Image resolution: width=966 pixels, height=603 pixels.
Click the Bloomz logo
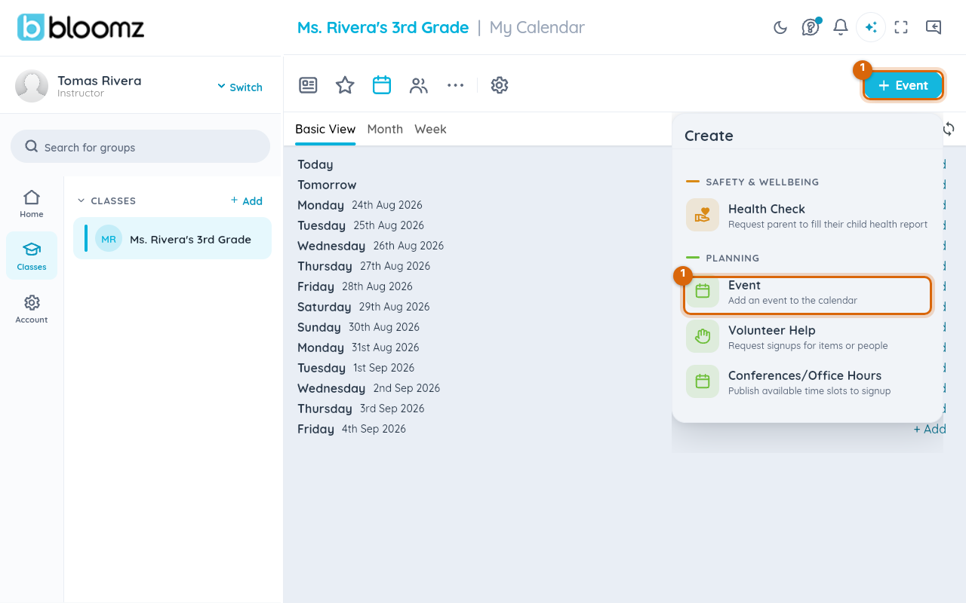point(81,27)
